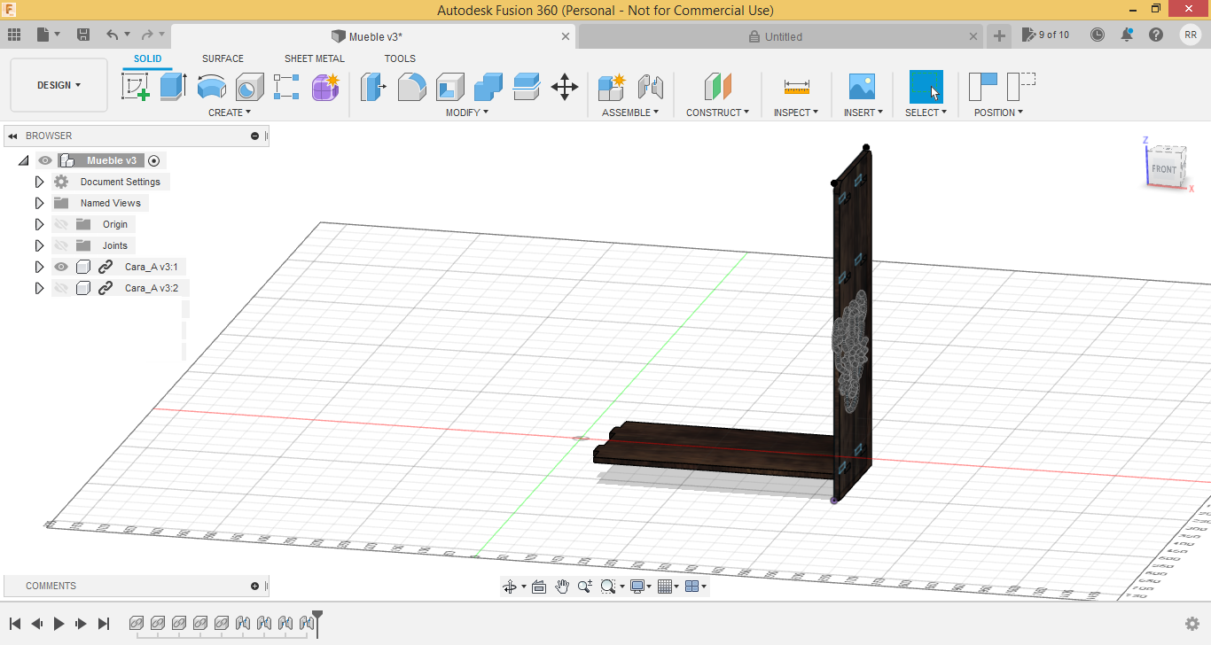The width and height of the screenshot is (1211, 645).
Task: Click the activate radio button beside Mueble v3
Action: pyautogui.click(x=154, y=160)
